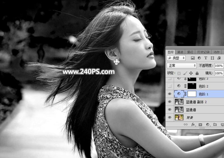
Task: Click the adjustment layer filter icon
Action: click(x=199, y=58)
